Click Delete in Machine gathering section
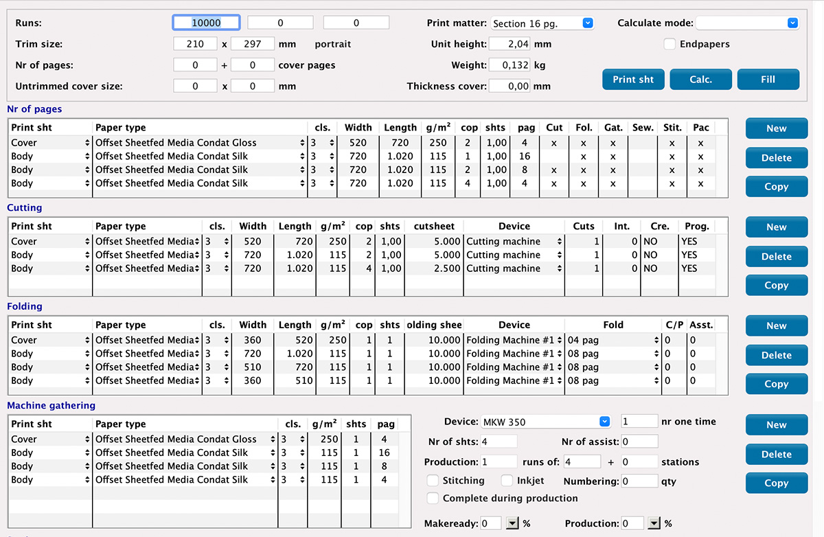 click(x=777, y=455)
